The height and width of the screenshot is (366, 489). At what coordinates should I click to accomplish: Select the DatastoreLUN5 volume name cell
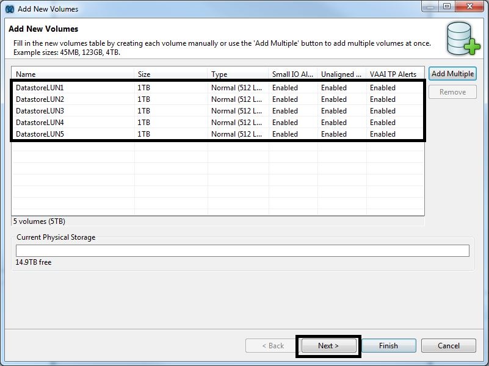[x=40, y=134]
